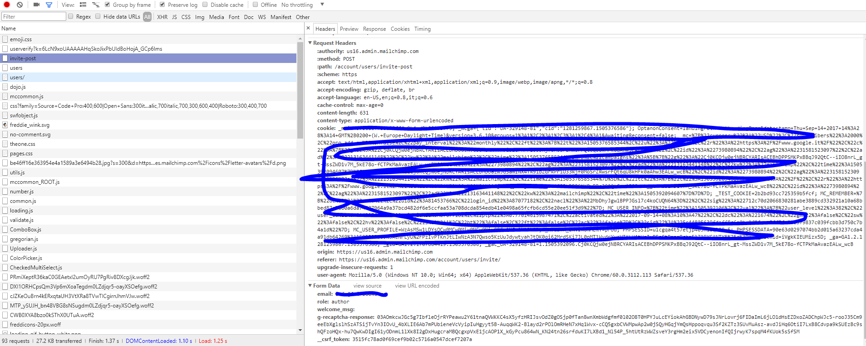Collapse the Form Data section
Image resolution: width=866 pixels, height=346 pixels.
tap(310, 286)
